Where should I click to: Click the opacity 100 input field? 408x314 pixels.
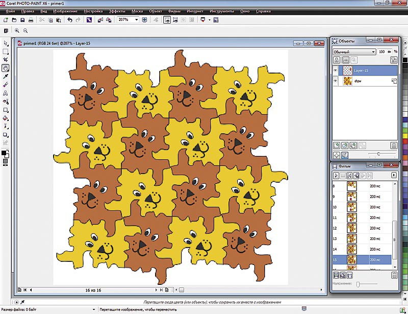tap(381, 52)
